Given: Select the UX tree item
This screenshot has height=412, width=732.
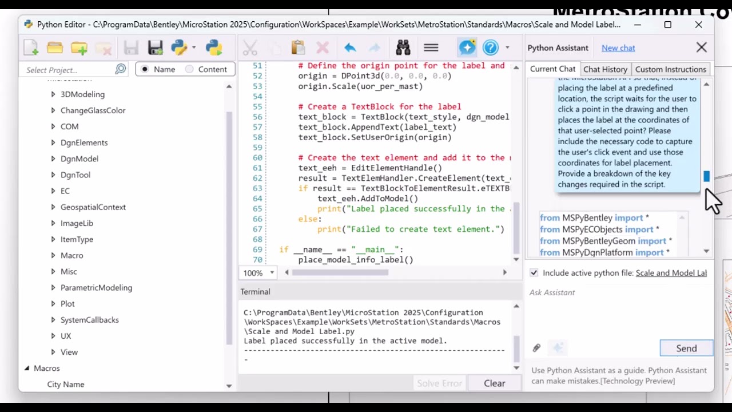Looking at the screenshot, I should 66,336.
